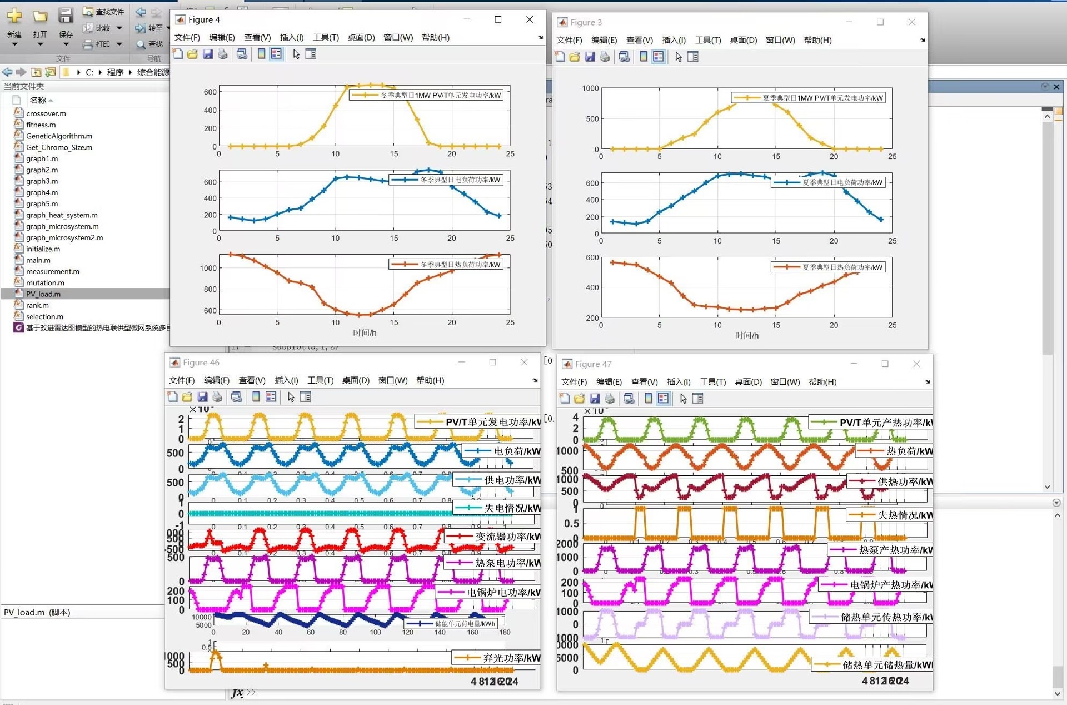Open 插入(I) menu in Figure 4
The image size is (1067, 705).
pyautogui.click(x=292, y=37)
